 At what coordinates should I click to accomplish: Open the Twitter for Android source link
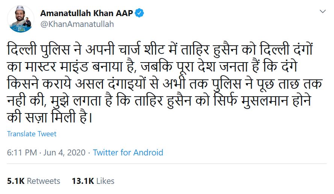(128, 152)
